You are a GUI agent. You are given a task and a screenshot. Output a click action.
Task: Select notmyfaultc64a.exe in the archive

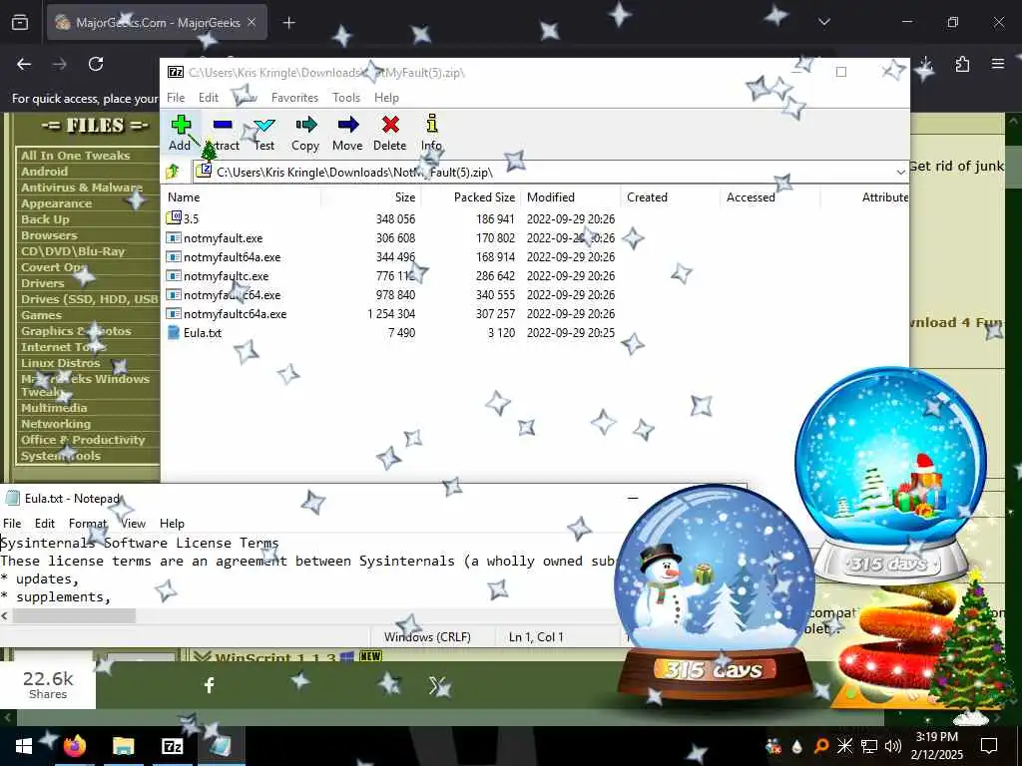pos(236,313)
